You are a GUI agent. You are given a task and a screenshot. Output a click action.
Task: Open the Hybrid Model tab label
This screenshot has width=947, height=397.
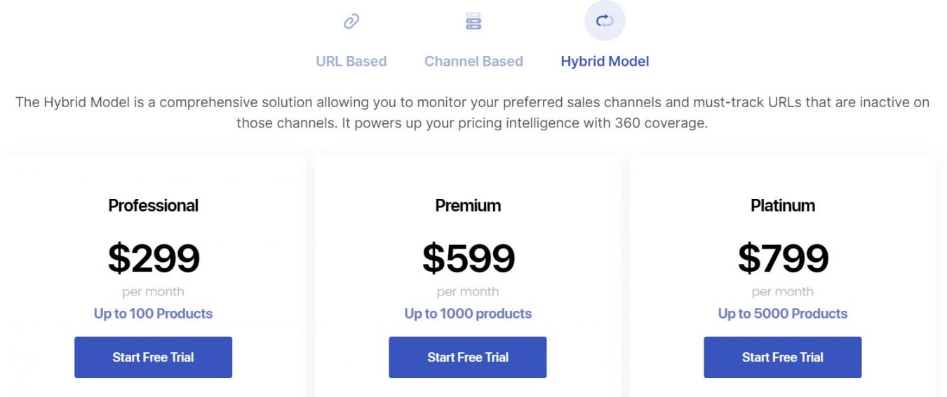pyautogui.click(x=605, y=62)
